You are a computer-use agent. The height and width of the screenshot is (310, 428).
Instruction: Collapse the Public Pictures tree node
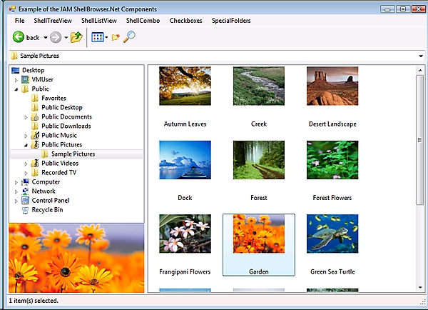point(26,145)
